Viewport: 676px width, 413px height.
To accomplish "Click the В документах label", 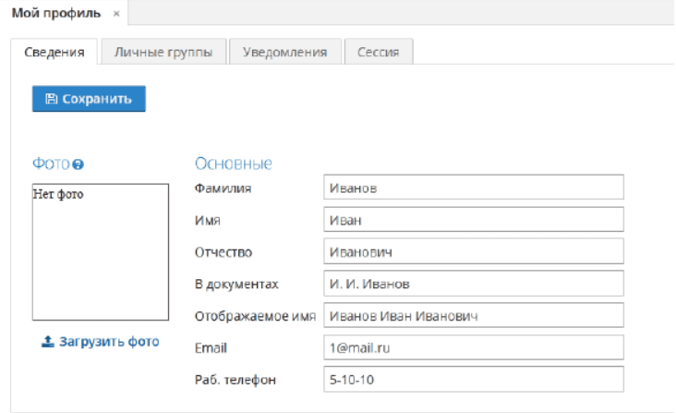I will pos(236,284).
